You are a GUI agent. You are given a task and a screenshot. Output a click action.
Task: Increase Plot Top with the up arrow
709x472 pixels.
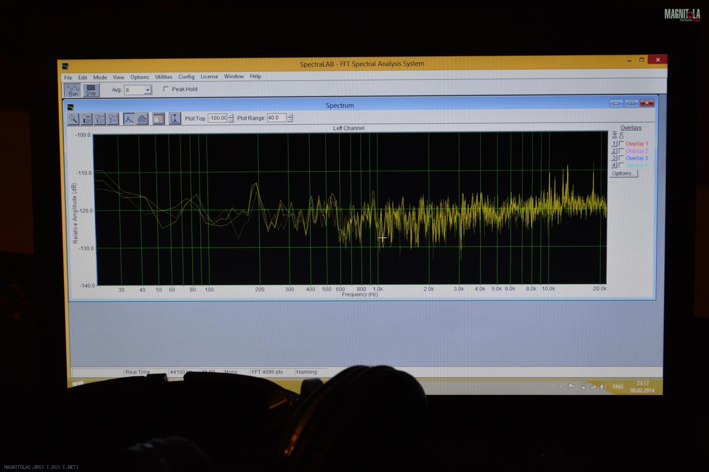[x=230, y=116]
